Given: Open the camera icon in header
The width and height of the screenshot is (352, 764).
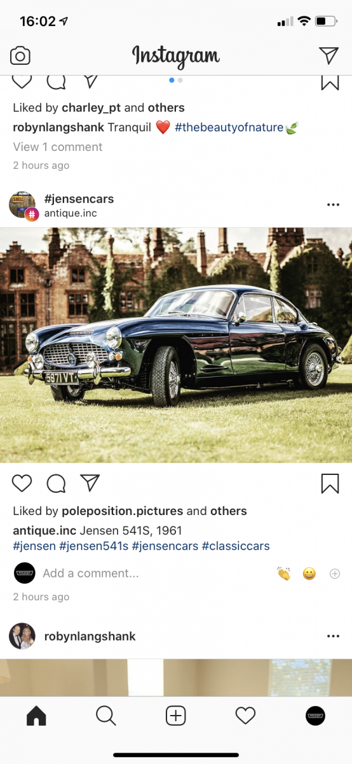Looking at the screenshot, I should click(x=20, y=56).
